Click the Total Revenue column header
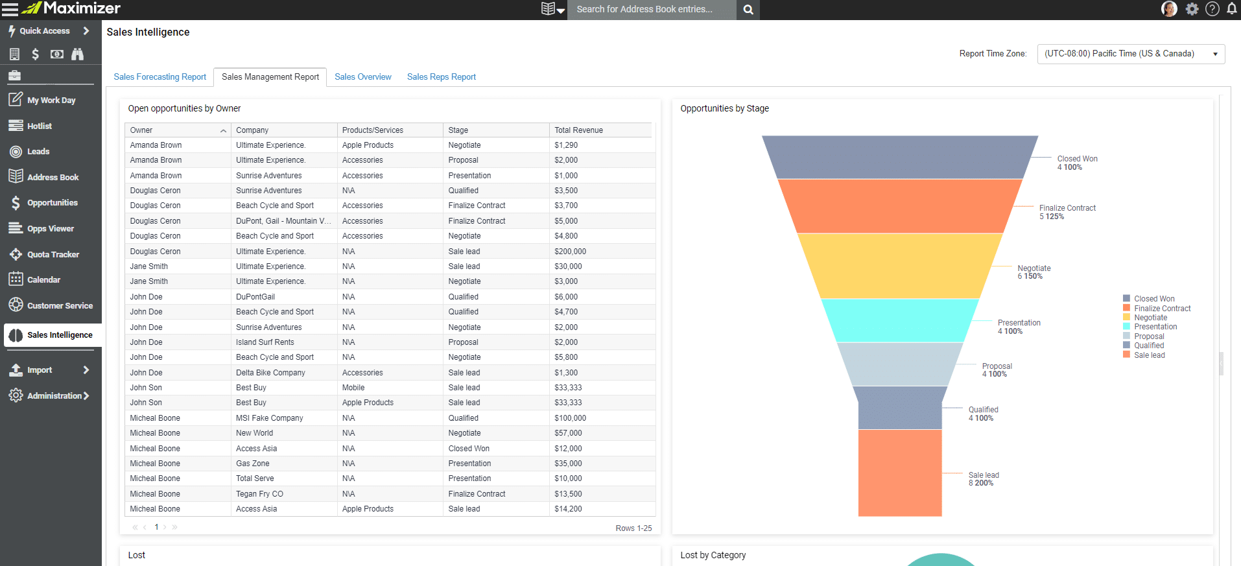 600,130
